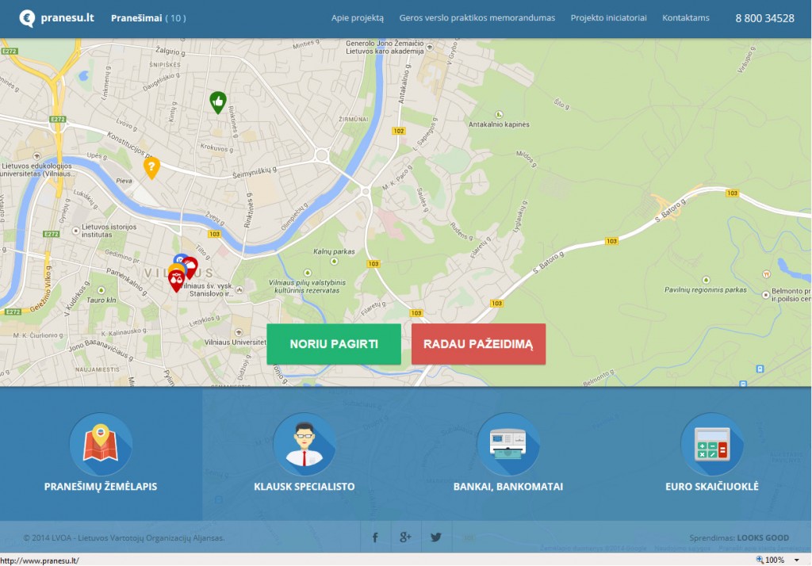Select the red map marker near Vilnius label
Viewport: 812px width, 566px height.
click(177, 280)
